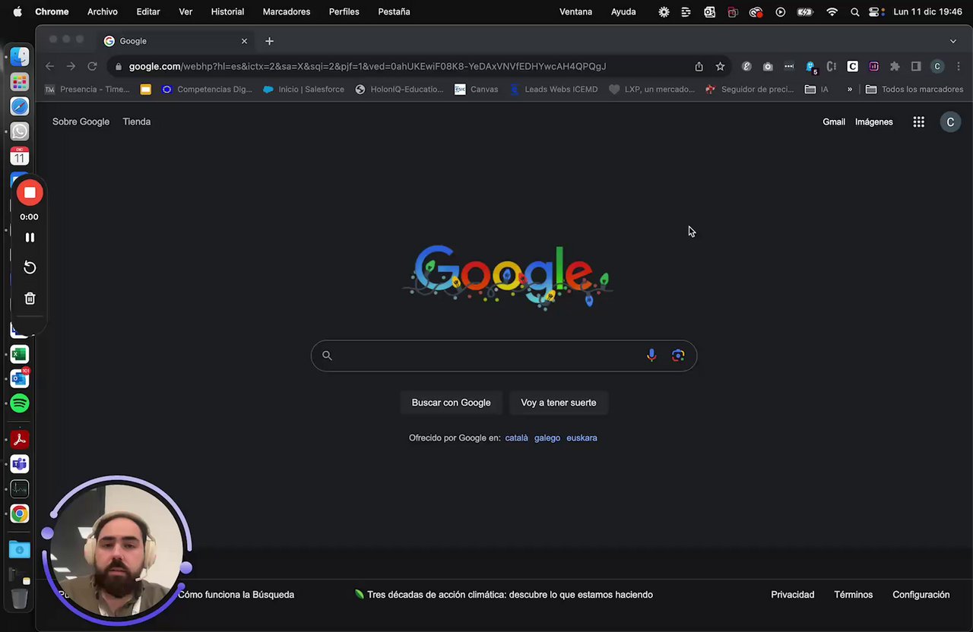
Task: Open the Privacidad footer link
Action: (793, 595)
